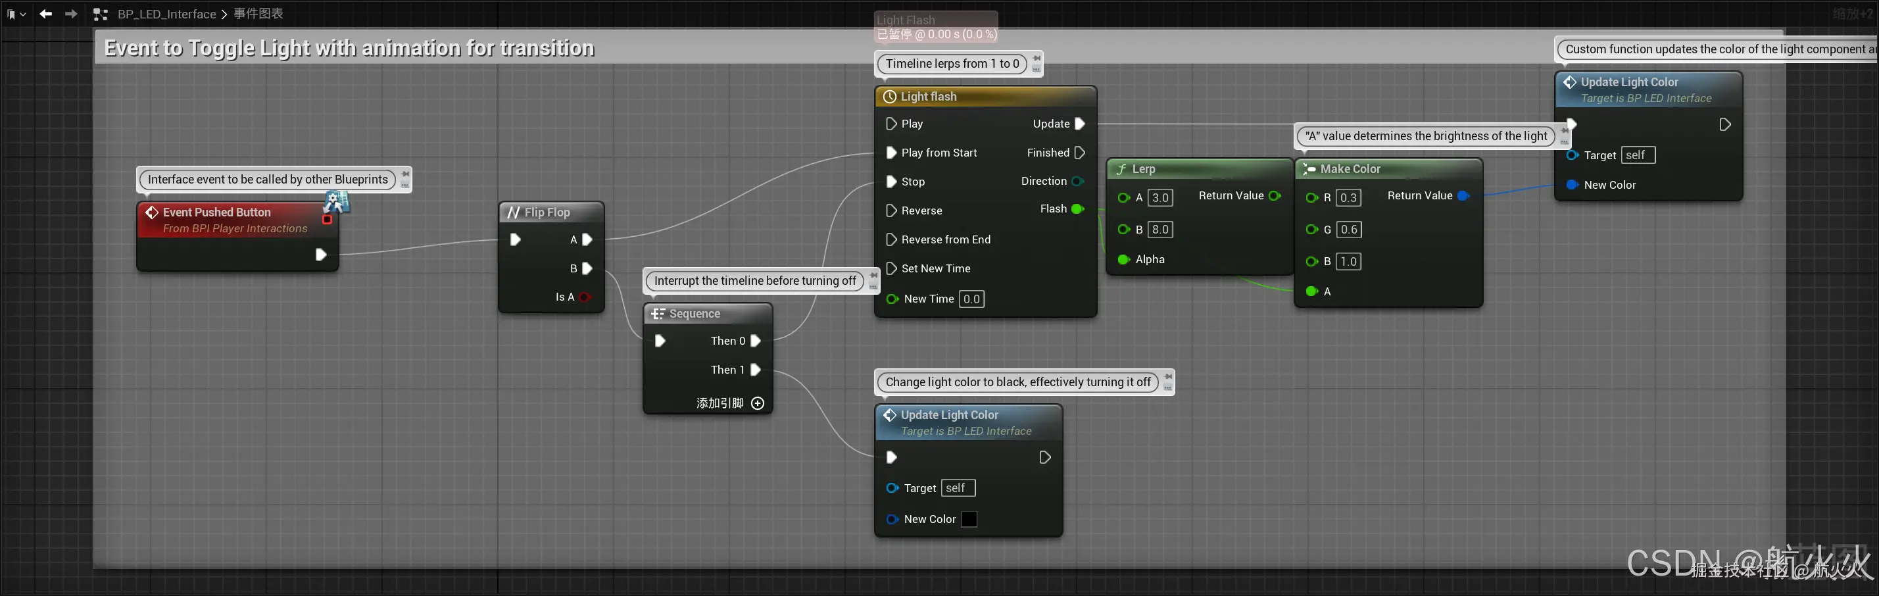Click the timeline's green Flash output pin
This screenshot has width=1879, height=596.
(1077, 209)
